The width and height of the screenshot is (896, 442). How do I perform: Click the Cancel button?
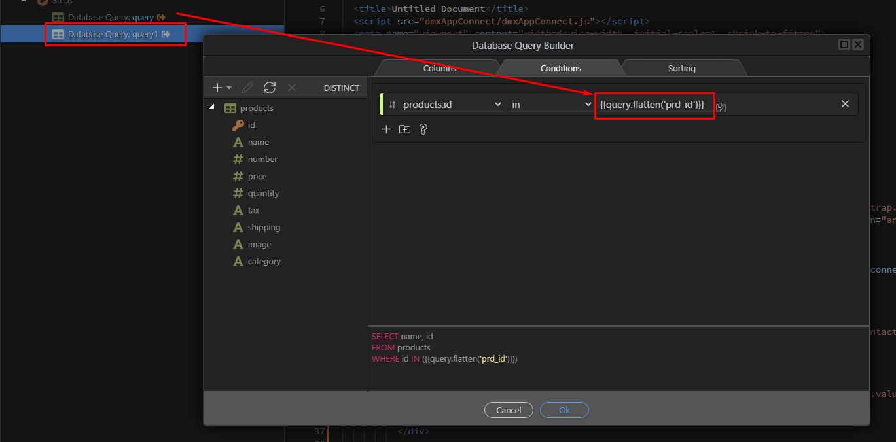click(x=509, y=410)
